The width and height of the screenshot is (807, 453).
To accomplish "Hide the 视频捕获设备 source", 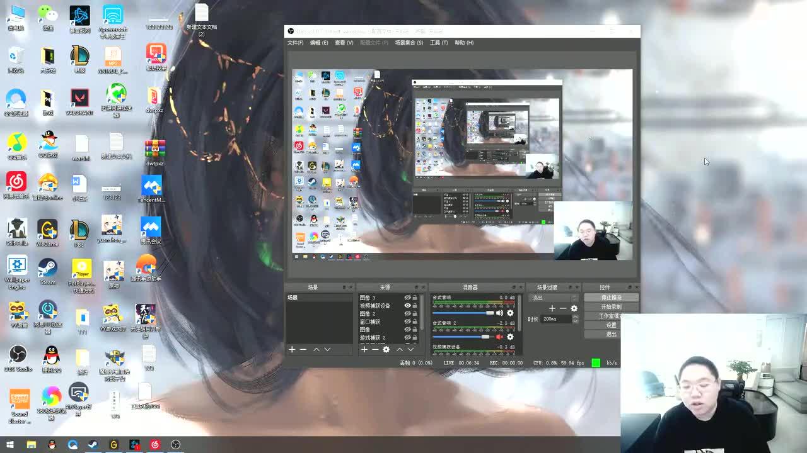I will (x=407, y=306).
